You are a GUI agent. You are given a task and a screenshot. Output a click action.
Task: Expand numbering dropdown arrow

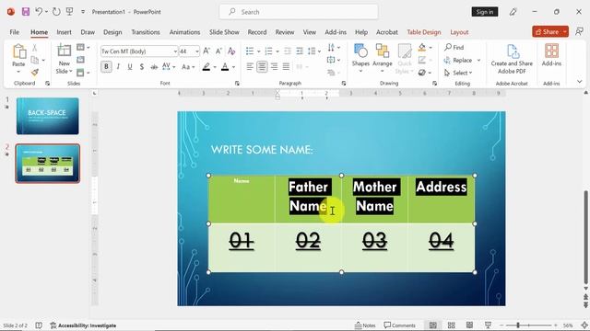[277, 51]
